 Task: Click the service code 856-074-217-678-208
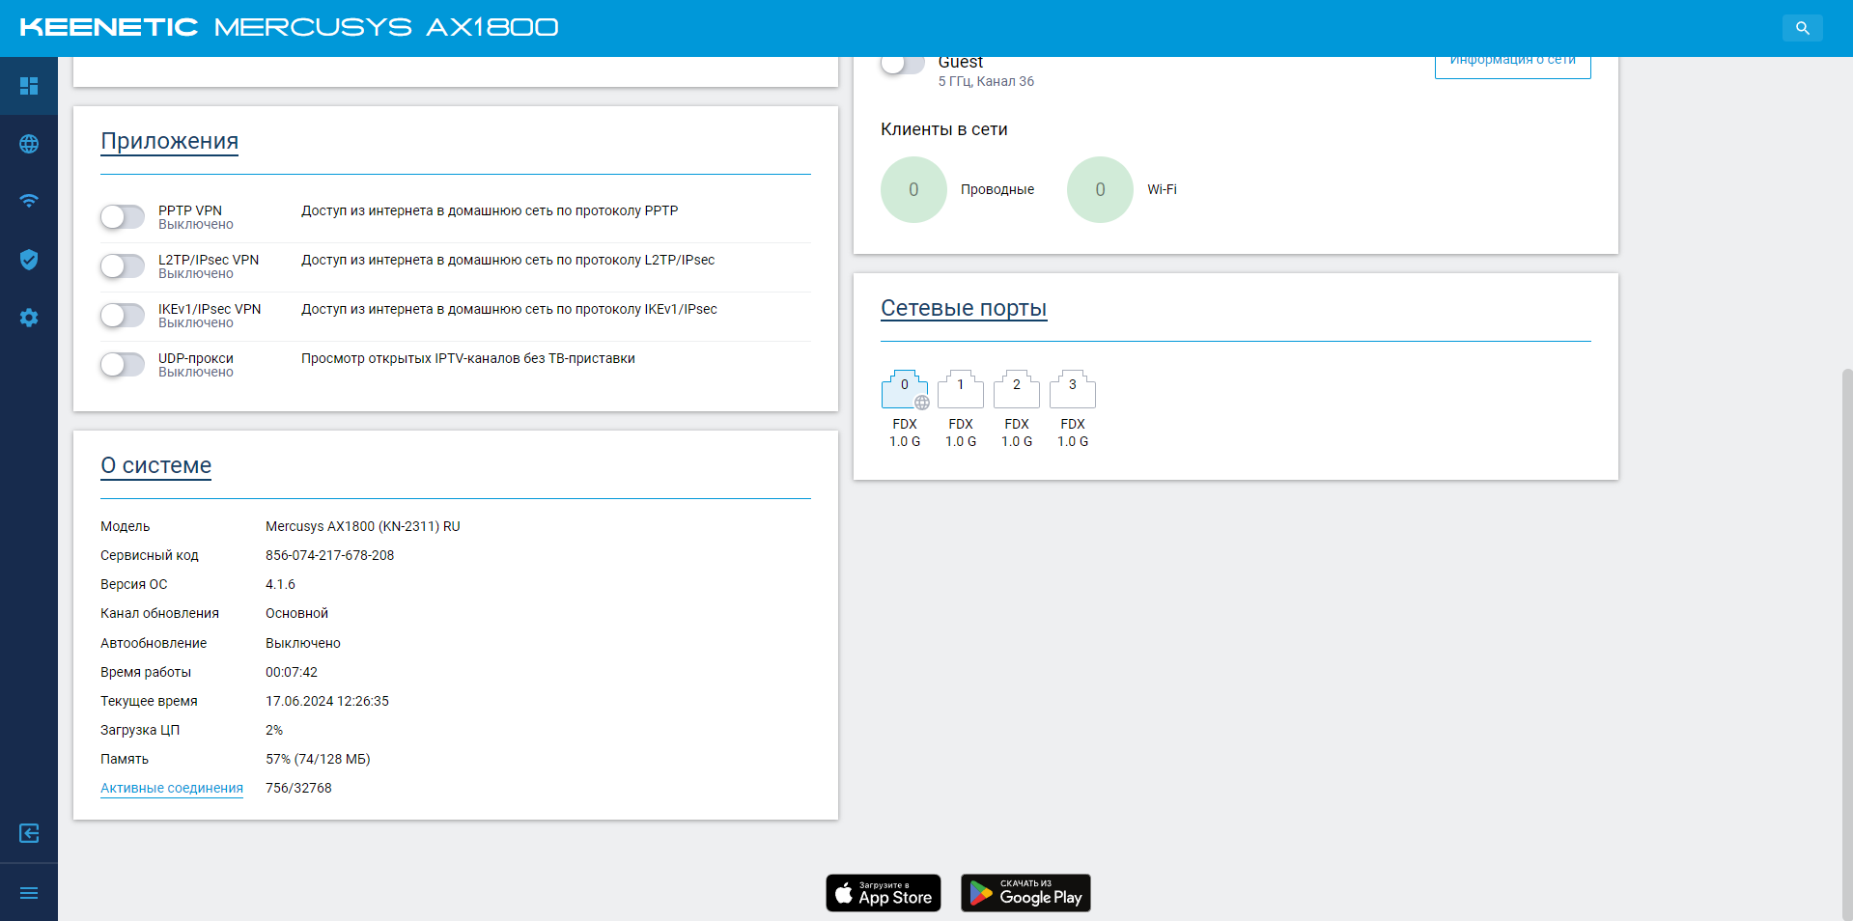pos(330,555)
